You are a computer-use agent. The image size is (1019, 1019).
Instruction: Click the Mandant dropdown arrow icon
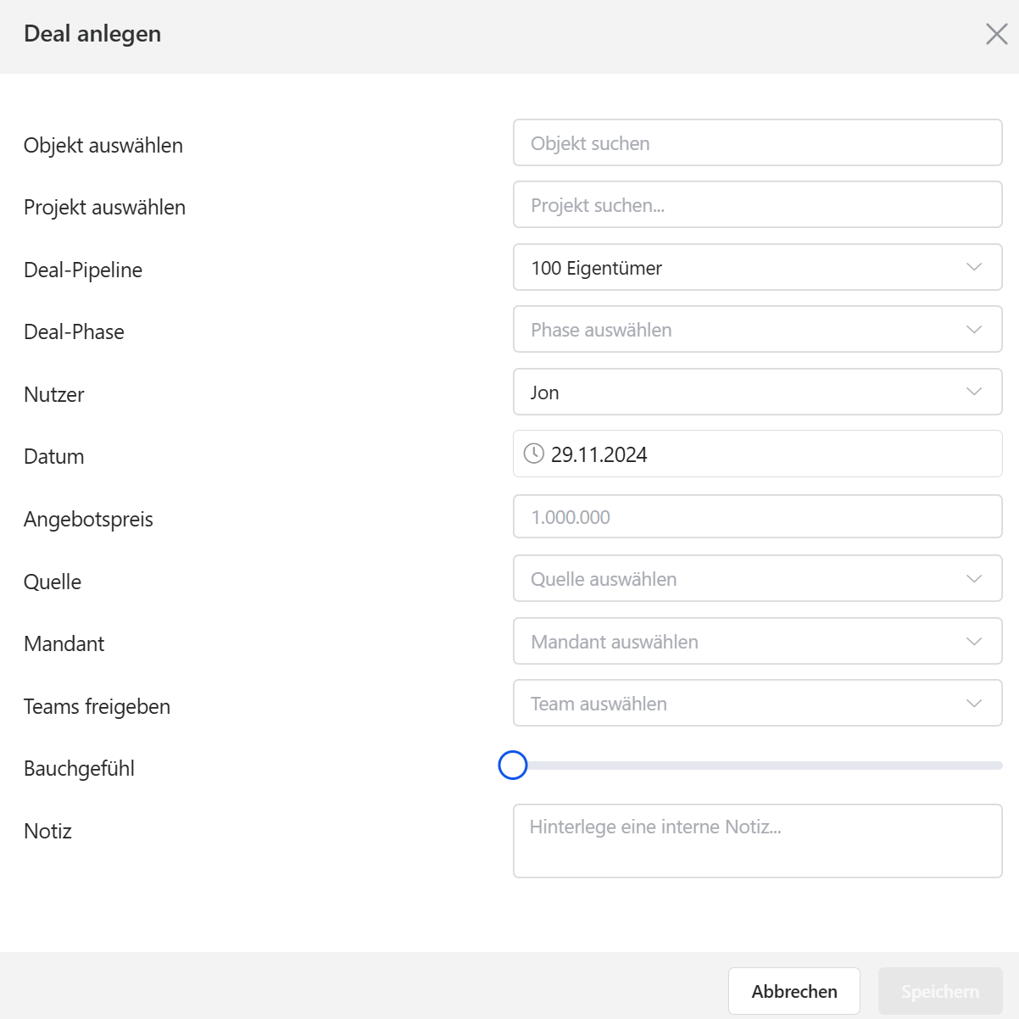click(974, 642)
